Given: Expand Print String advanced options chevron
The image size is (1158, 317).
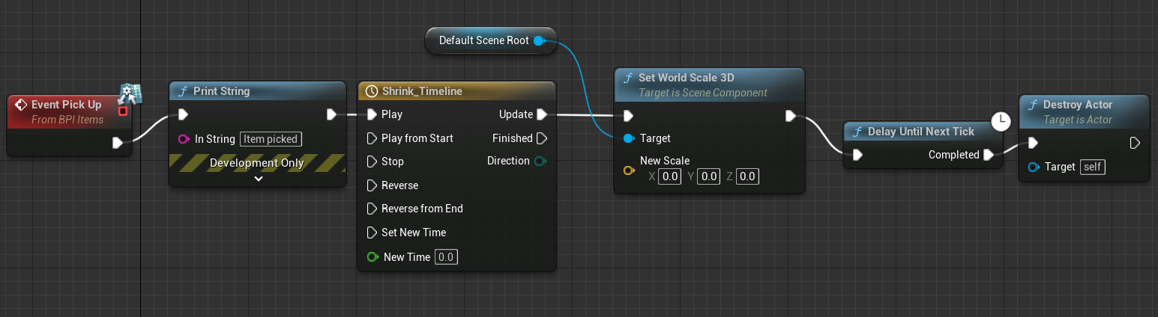Looking at the screenshot, I should pyautogui.click(x=258, y=179).
